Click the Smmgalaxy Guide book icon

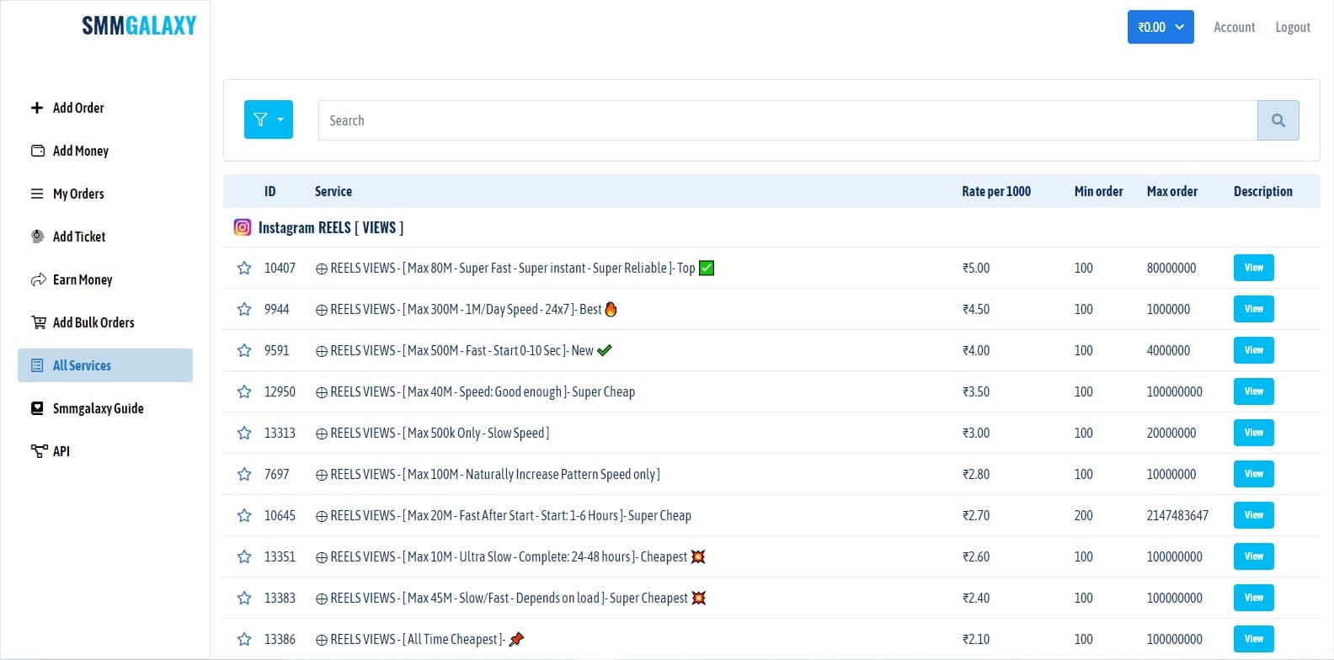(37, 408)
